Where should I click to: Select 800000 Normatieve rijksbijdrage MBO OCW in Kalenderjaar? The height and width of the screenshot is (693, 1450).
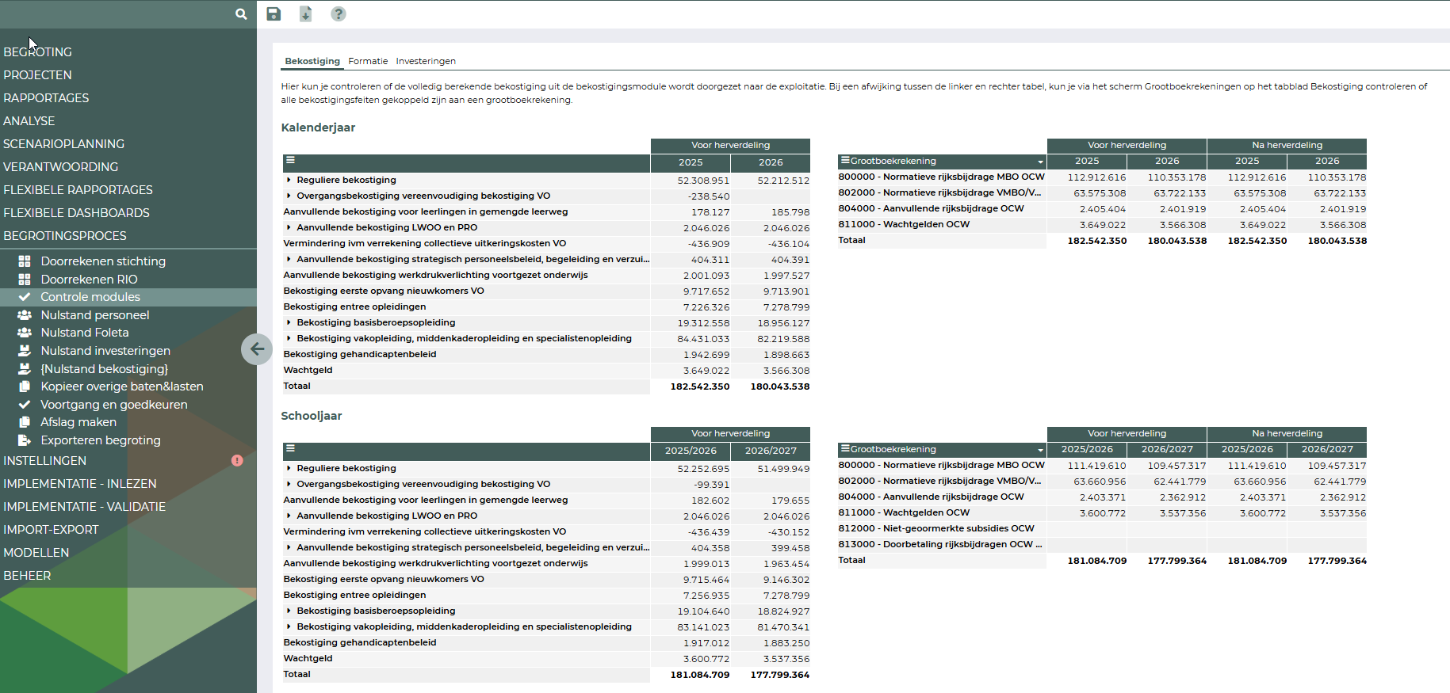coord(941,177)
